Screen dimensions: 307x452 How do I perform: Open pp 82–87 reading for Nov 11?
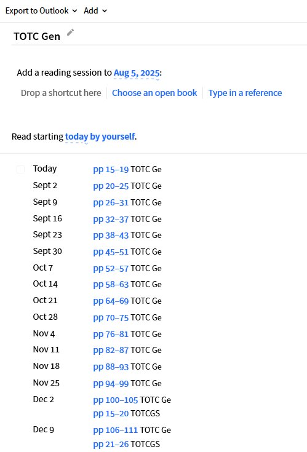[111, 351]
